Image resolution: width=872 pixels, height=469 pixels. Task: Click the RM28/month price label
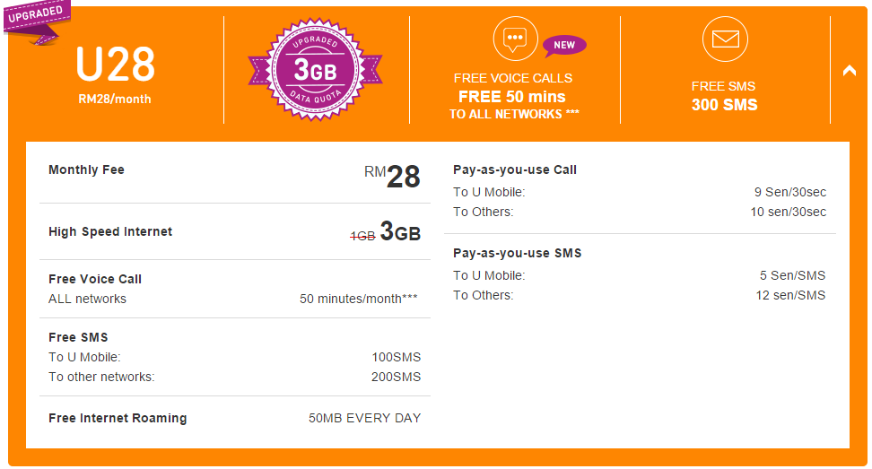click(x=115, y=99)
